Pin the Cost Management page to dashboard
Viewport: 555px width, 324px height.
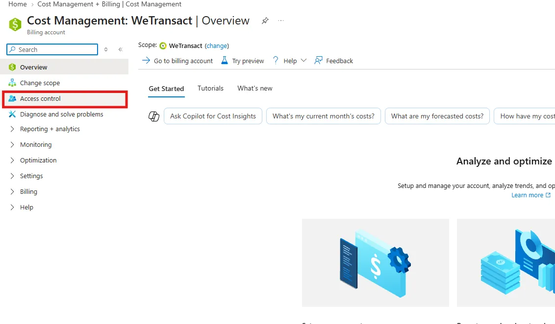265,21
